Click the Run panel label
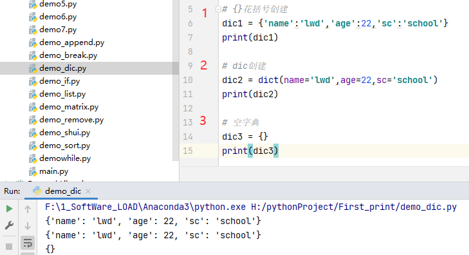The height and width of the screenshot is (255, 469). coord(12,191)
